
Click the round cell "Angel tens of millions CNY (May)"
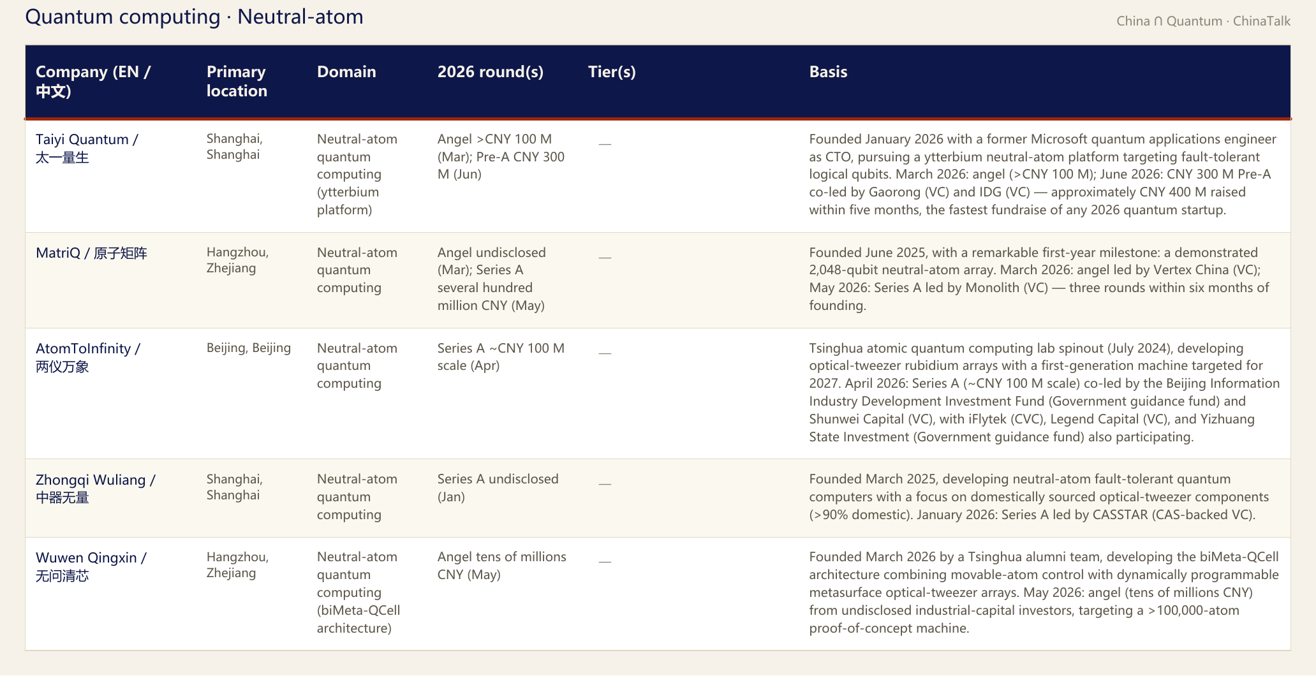[x=502, y=565]
